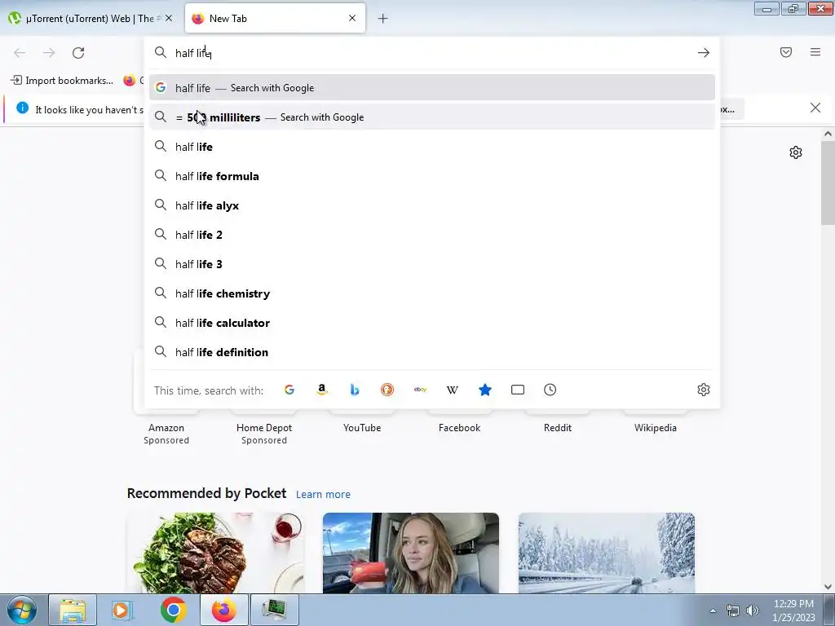Open Save to Pocket button
Image resolution: width=835 pixels, height=626 pixels.
[786, 52]
